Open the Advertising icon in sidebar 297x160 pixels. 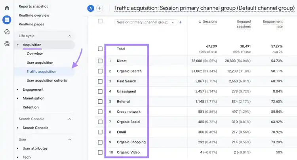tap(7, 44)
